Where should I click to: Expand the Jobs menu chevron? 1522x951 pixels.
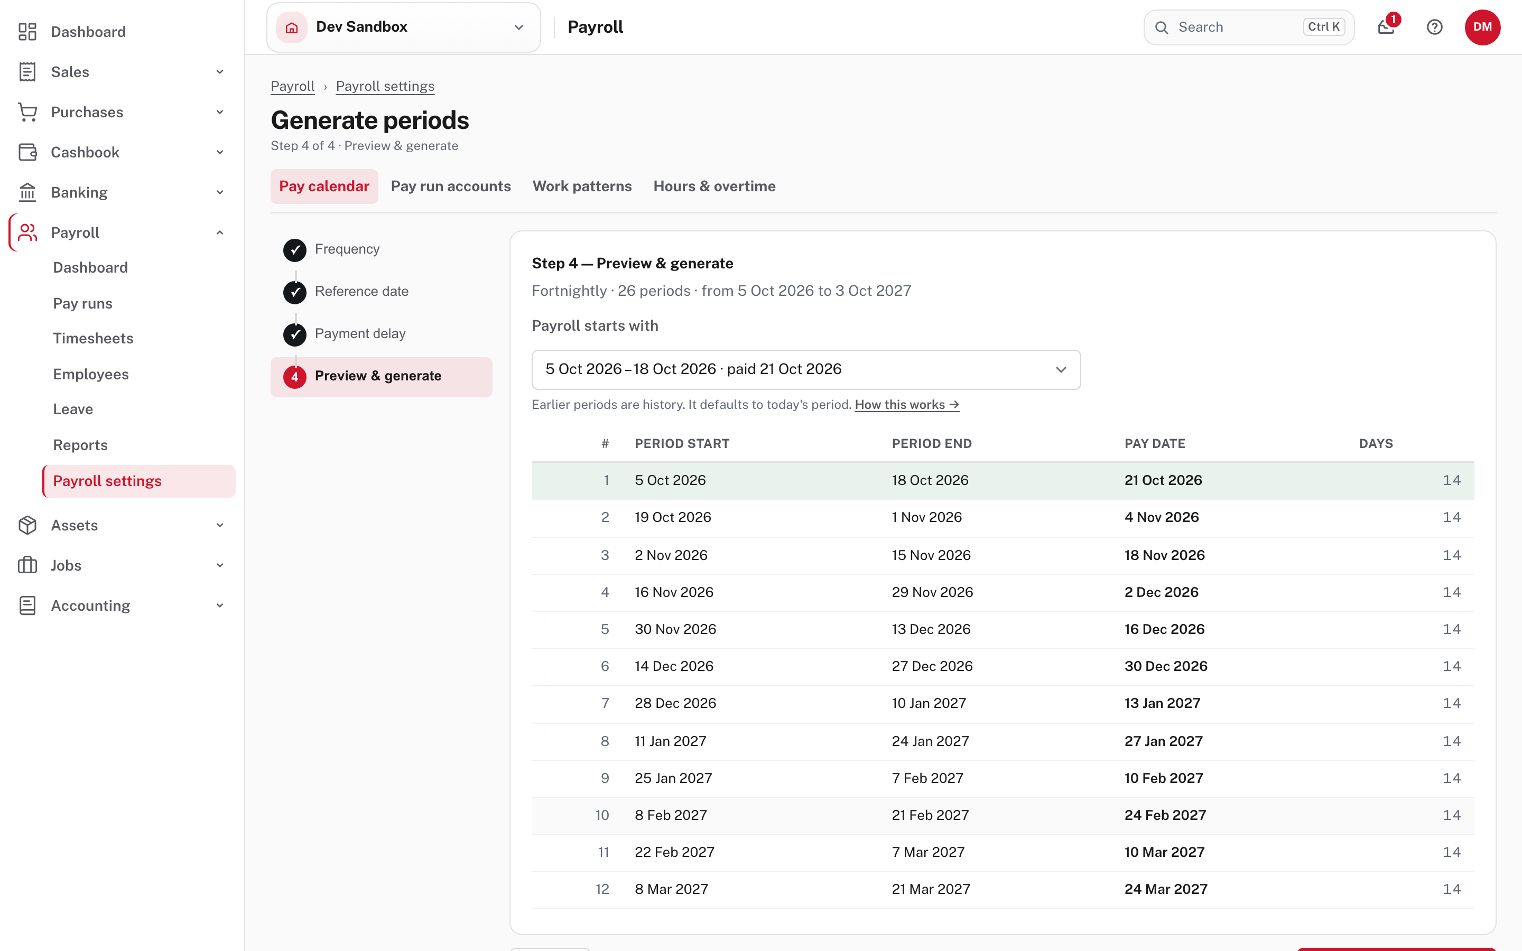pos(219,565)
